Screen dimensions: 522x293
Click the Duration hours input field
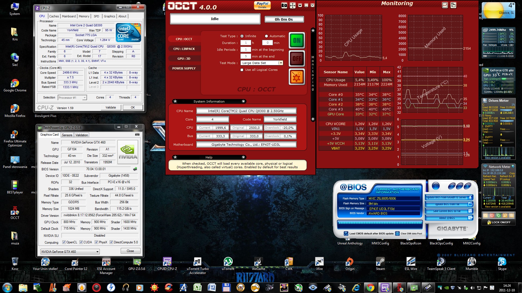click(246, 43)
